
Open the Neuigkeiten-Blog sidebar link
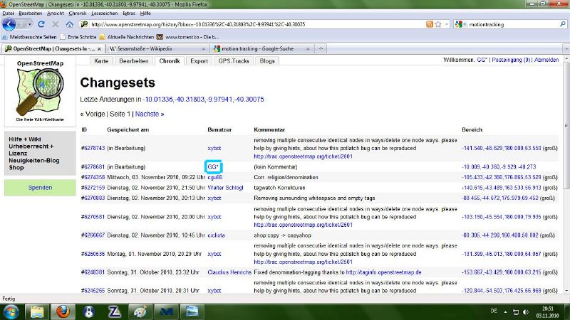34,161
